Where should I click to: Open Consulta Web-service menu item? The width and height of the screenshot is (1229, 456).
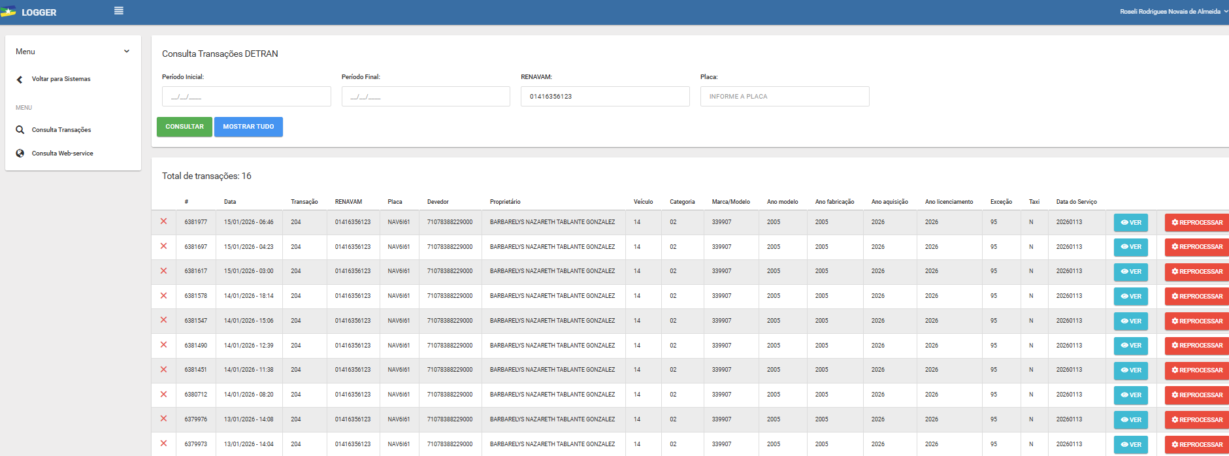62,154
